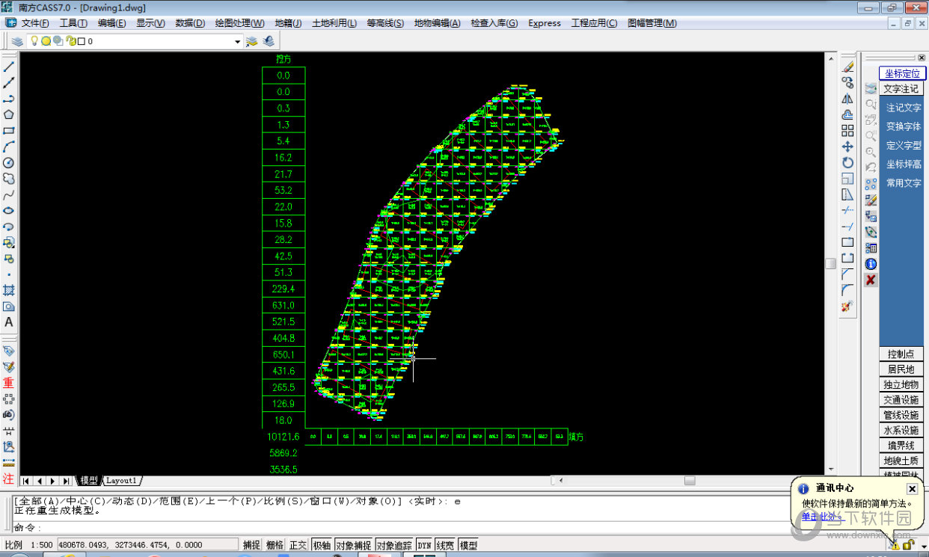
Task: Toggle 线宽 lineweight display in status bar
Action: 446,546
